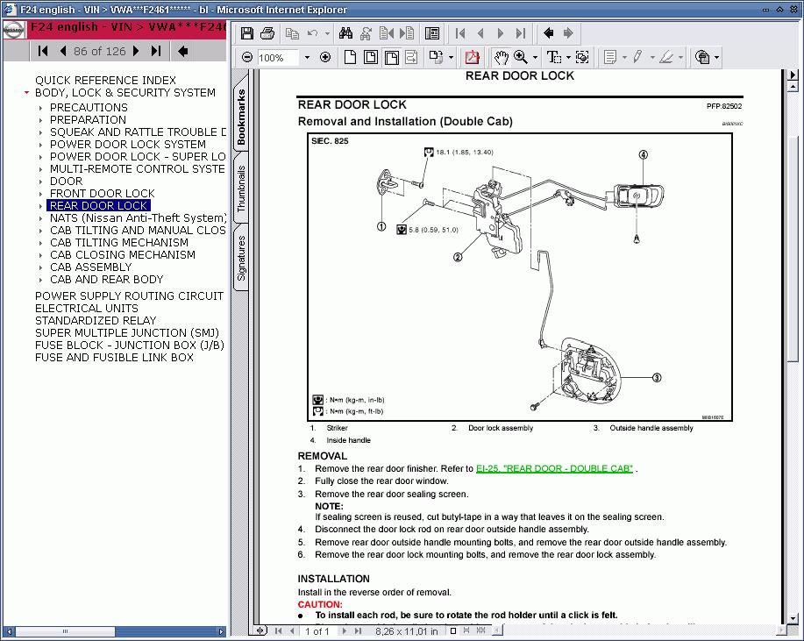This screenshot has height=641, width=804.
Task: Rotate the page view clockwise
Action: click(436, 57)
